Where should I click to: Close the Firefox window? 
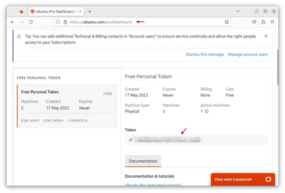(274, 11)
